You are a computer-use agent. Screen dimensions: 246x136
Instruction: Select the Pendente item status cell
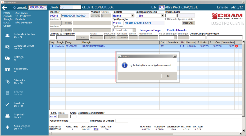coord(60,46)
